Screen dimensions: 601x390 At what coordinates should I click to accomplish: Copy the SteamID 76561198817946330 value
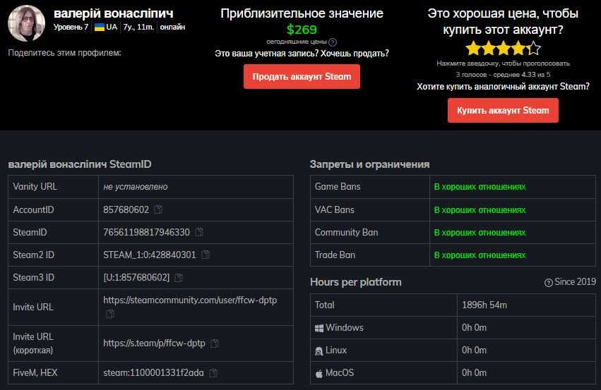199,232
